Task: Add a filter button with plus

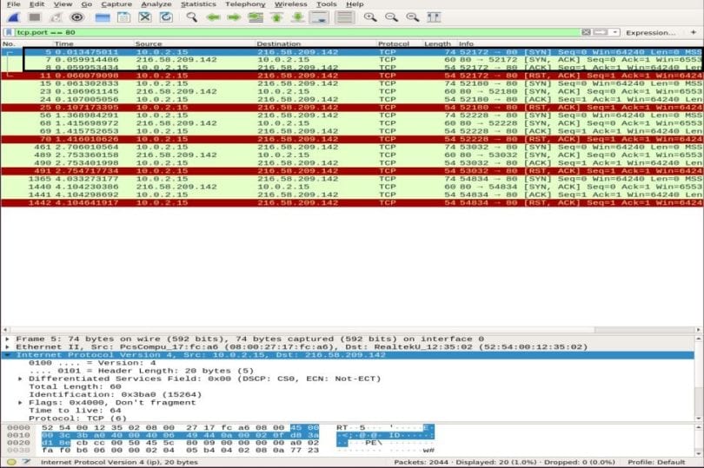Action: [694, 32]
